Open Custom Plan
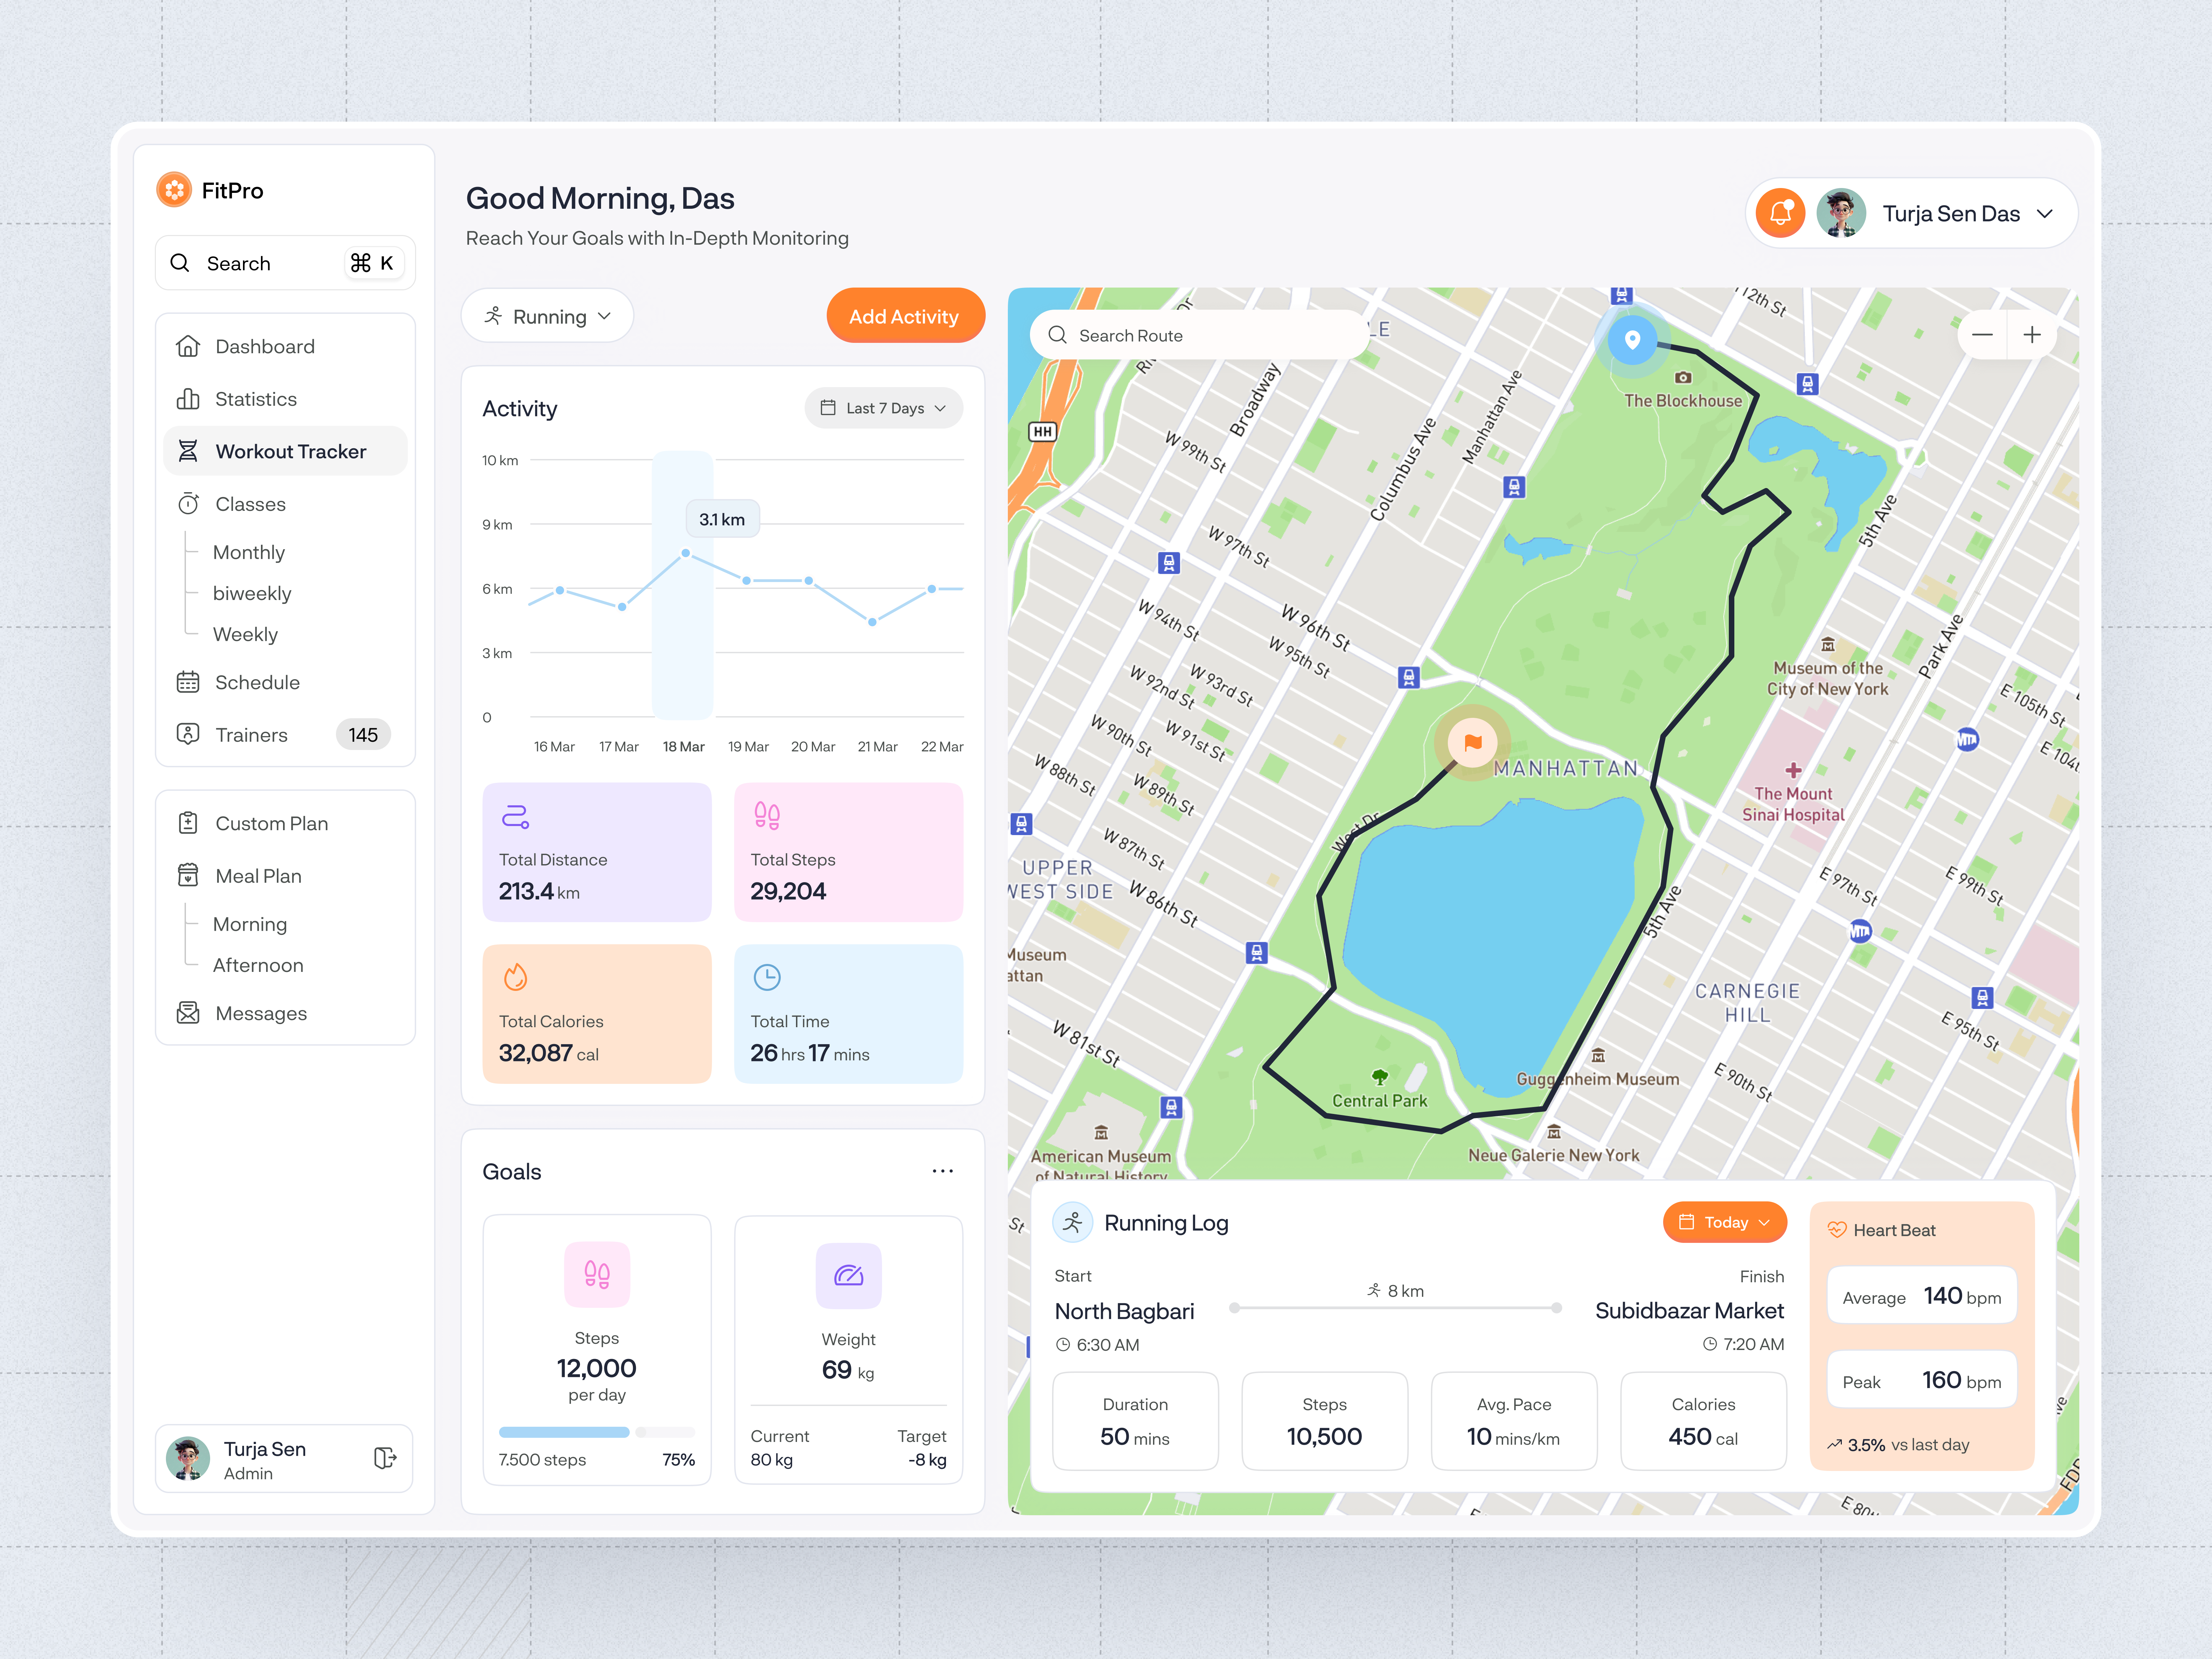 click(x=285, y=823)
